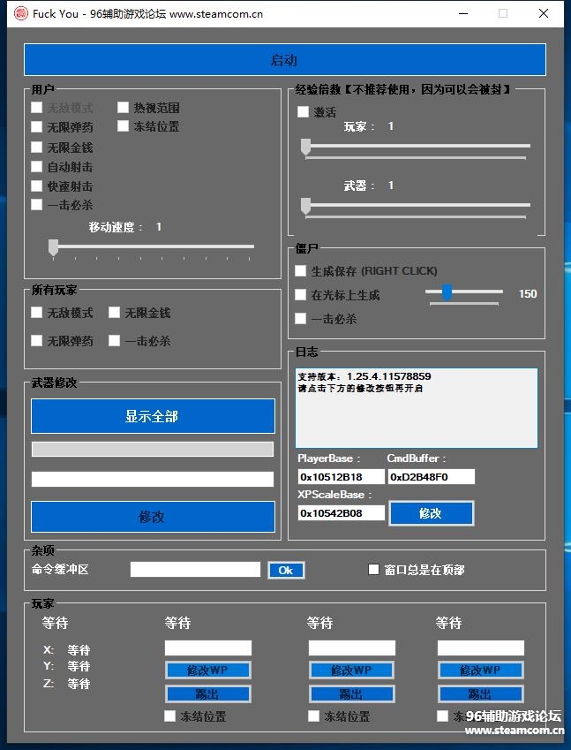Image resolution: width=571 pixels, height=750 pixels.
Task: Enable the 无敌模式 checkbox under 用户
Action: pos(37,107)
